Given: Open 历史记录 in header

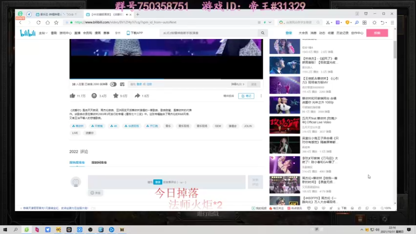Looking at the screenshot, I should click(x=342, y=33).
